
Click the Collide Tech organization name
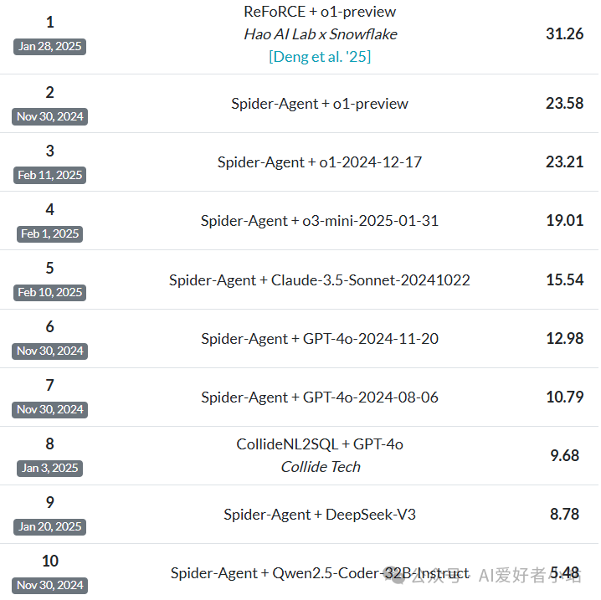click(x=320, y=467)
